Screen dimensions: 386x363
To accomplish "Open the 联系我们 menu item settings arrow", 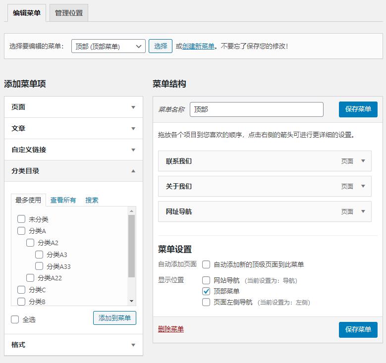I will point(363,161).
